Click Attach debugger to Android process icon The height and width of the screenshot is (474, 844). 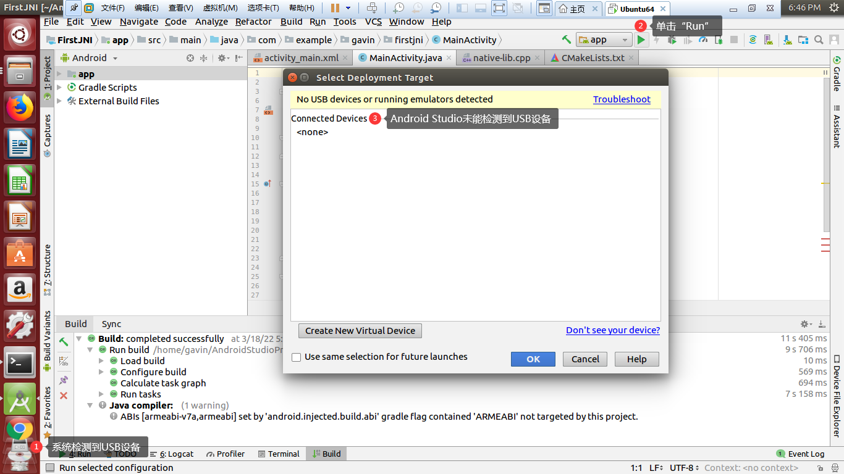(719, 39)
